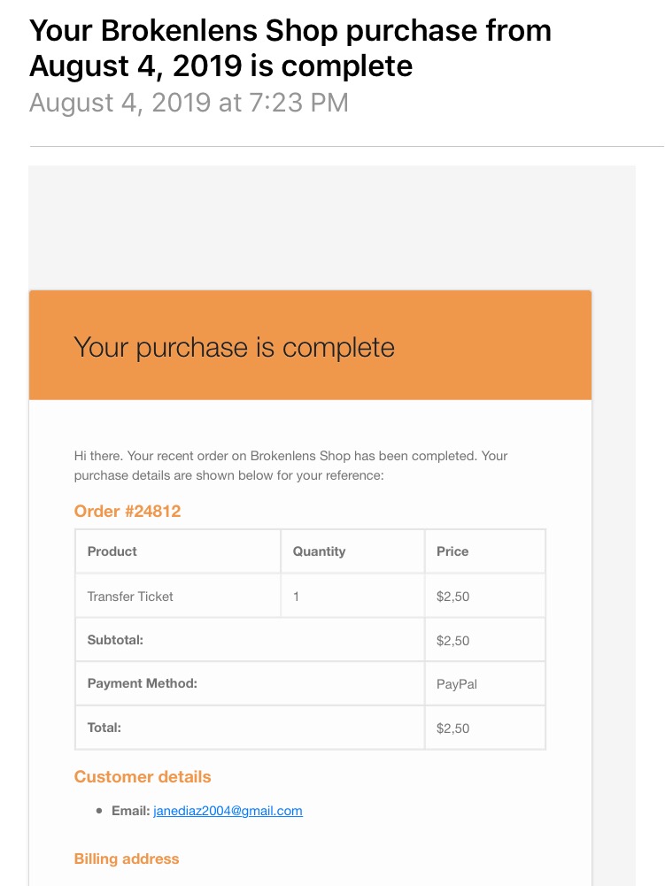Click the Payment Method label cell
665x886 pixels.
click(x=250, y=683)
